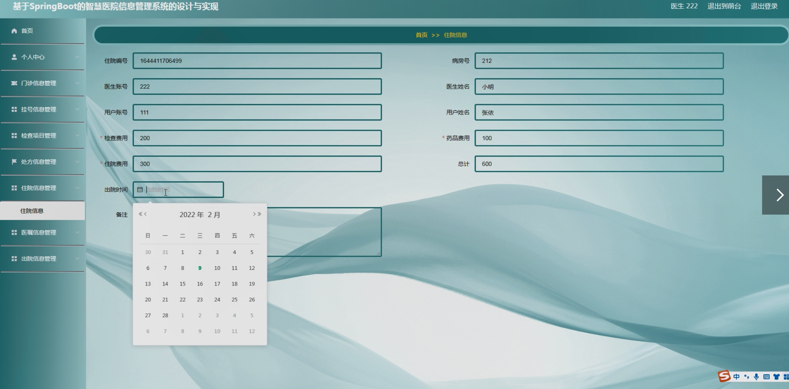Click the Sogou input method S icon
Image resolution: width=789 pixels, height=389 pixels.
coord(724,376)
